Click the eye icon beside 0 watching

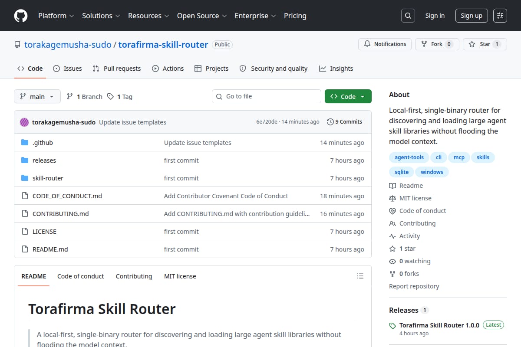tap(392, 261)
